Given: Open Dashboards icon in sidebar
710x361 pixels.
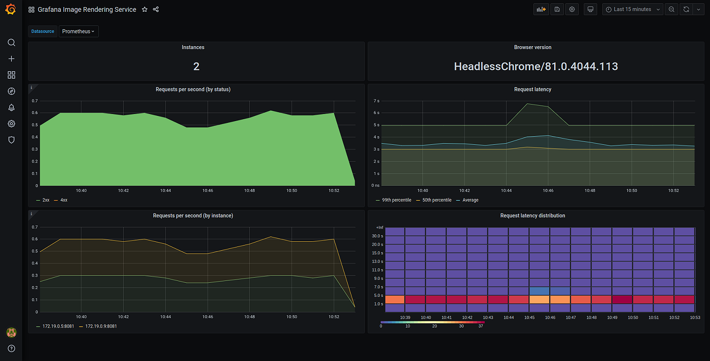Looking at the screenshot, I should [11, 75].
